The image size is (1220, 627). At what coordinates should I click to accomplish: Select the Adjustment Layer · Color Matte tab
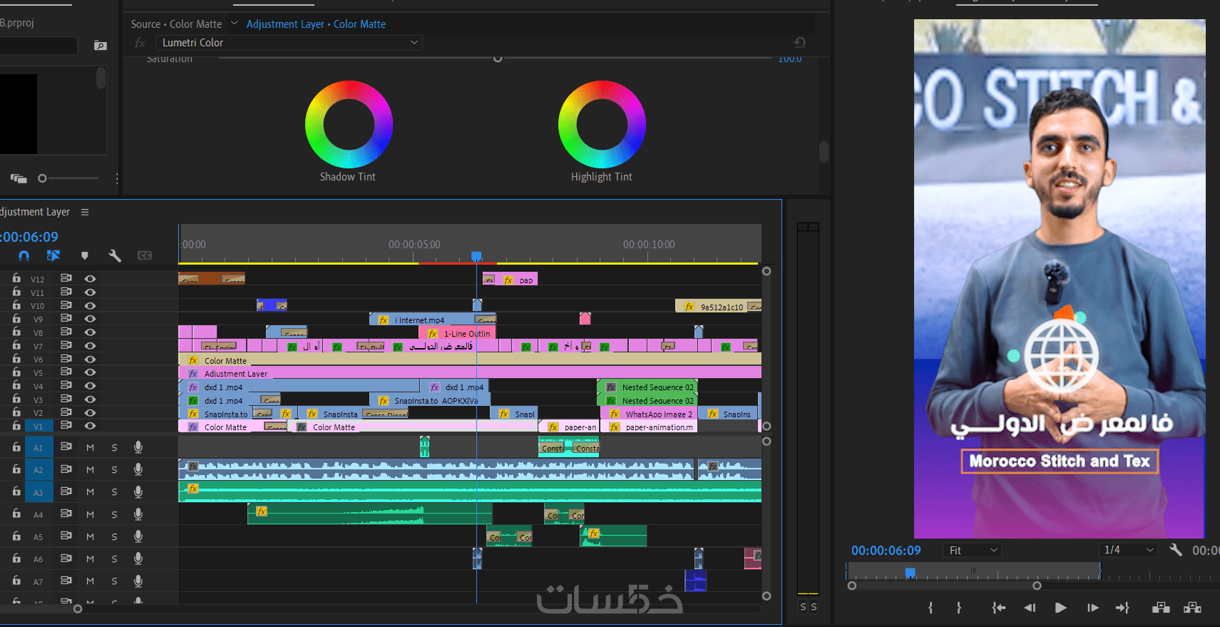(x=316, y=24)
